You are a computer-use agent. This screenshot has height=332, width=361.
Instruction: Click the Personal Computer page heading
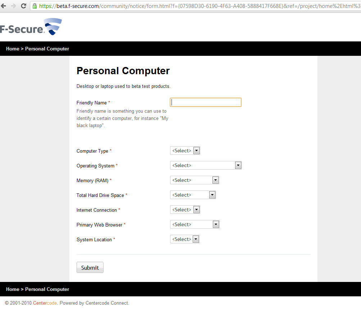[123, 71]
